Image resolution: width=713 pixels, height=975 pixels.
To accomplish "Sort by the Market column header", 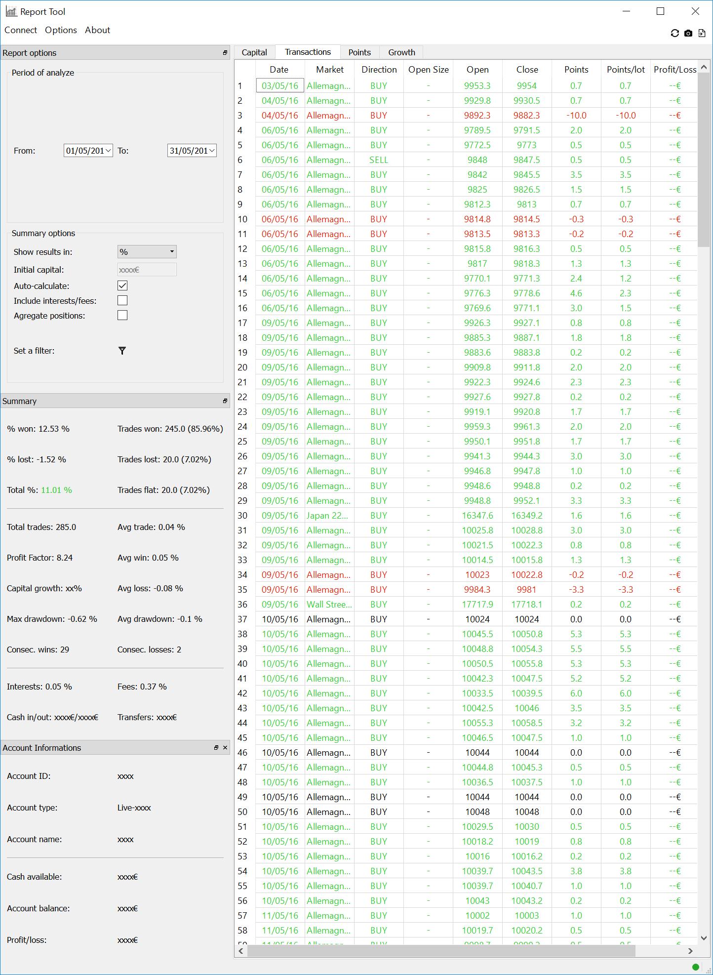I will pyautogui.click(x=330, y=70).
